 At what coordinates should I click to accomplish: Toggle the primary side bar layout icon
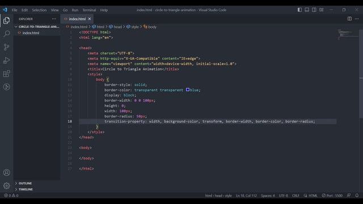(299, 10)
